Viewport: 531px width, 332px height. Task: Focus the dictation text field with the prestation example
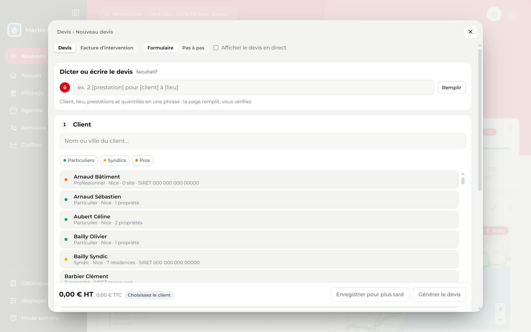pyautogui.click(x=254, y=87)
